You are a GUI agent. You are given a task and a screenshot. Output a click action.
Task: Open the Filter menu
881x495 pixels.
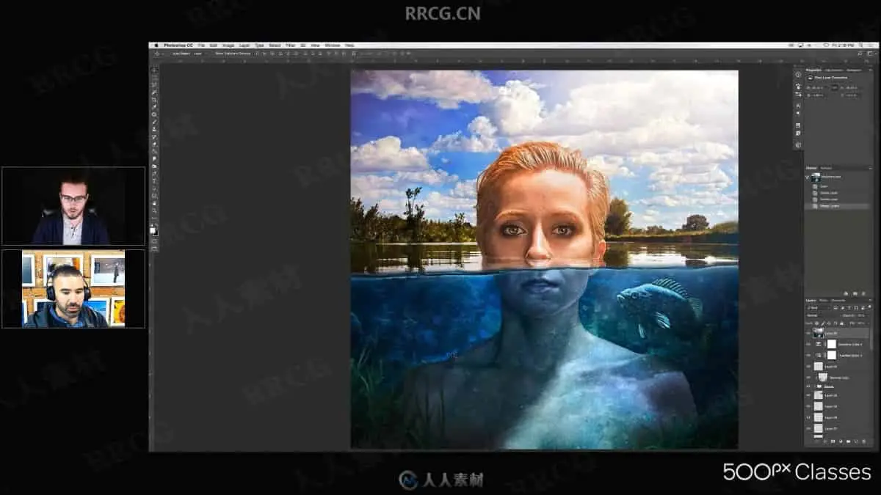tap(290, 45)
